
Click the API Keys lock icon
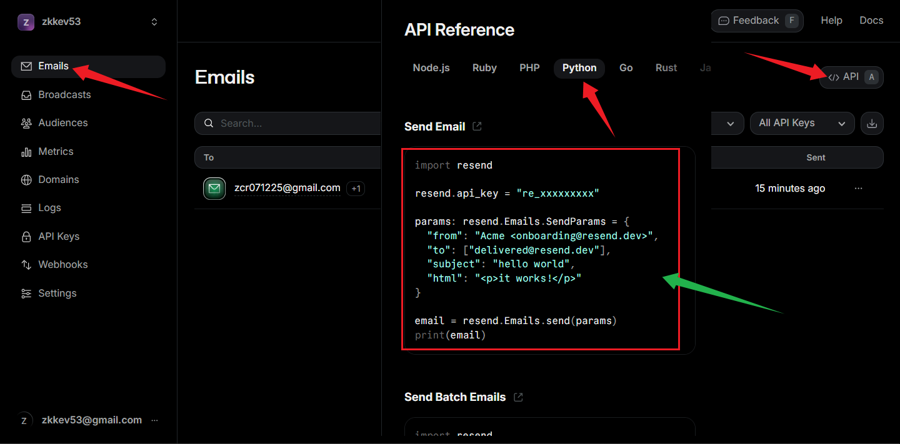tap(26, 237)
